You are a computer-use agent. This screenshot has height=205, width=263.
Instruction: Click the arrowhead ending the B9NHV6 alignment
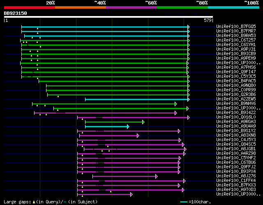coord(176,104)
